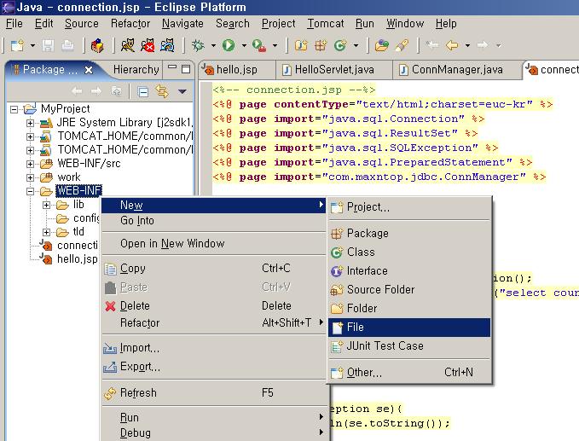Select Refresh in the context menu

(138, 393)
